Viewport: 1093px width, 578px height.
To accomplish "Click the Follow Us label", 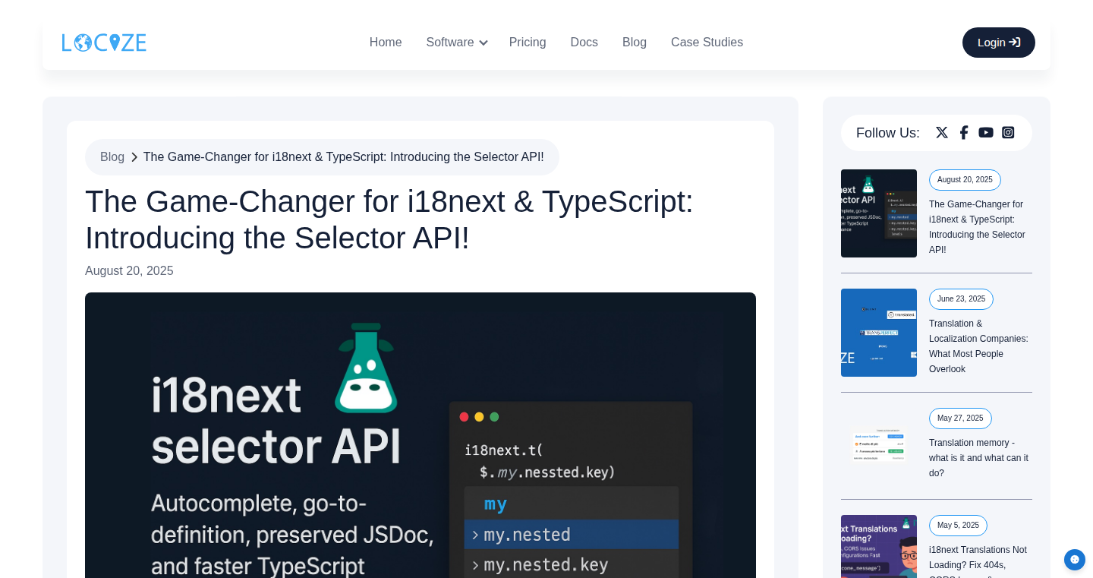I will (888, 133).
